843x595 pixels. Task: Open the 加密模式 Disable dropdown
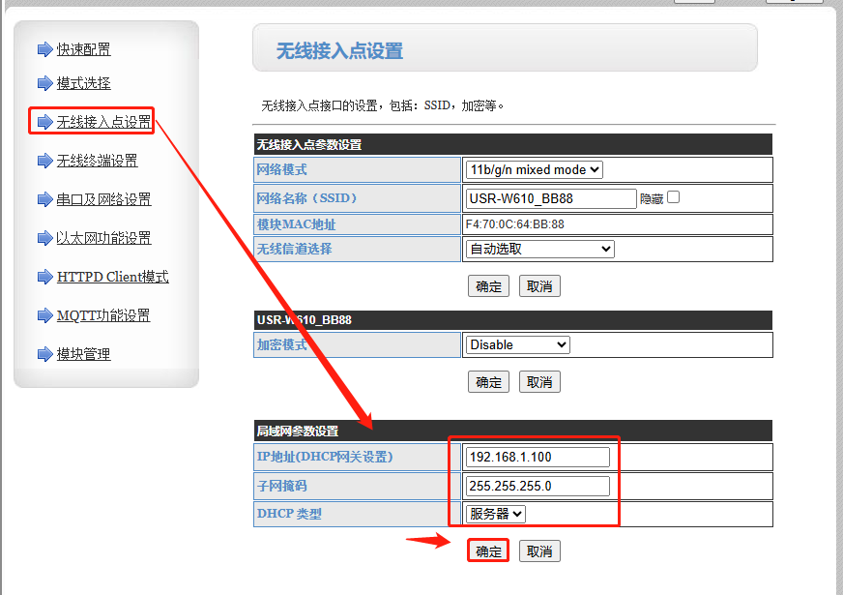pyautogui.click(x=518, y=344)
